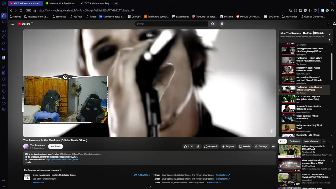Screen dimensions: 336x189
Task: Open the sidebar player arrow icon
Action: [4, 67]
